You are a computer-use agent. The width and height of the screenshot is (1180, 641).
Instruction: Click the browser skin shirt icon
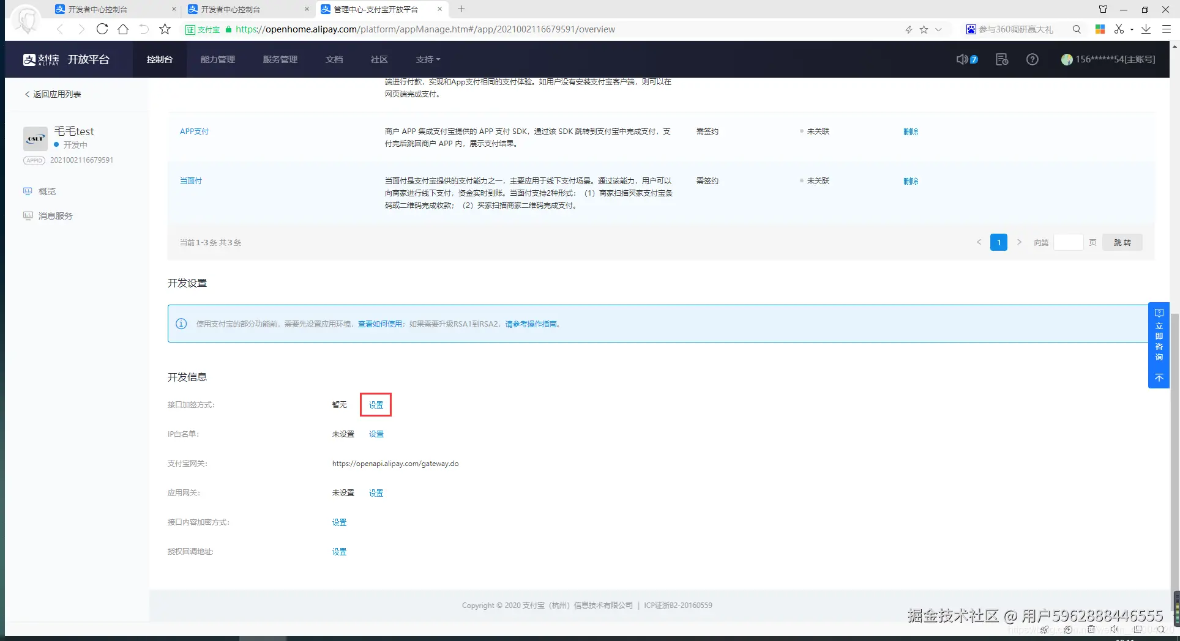[x=1103, y=9]
